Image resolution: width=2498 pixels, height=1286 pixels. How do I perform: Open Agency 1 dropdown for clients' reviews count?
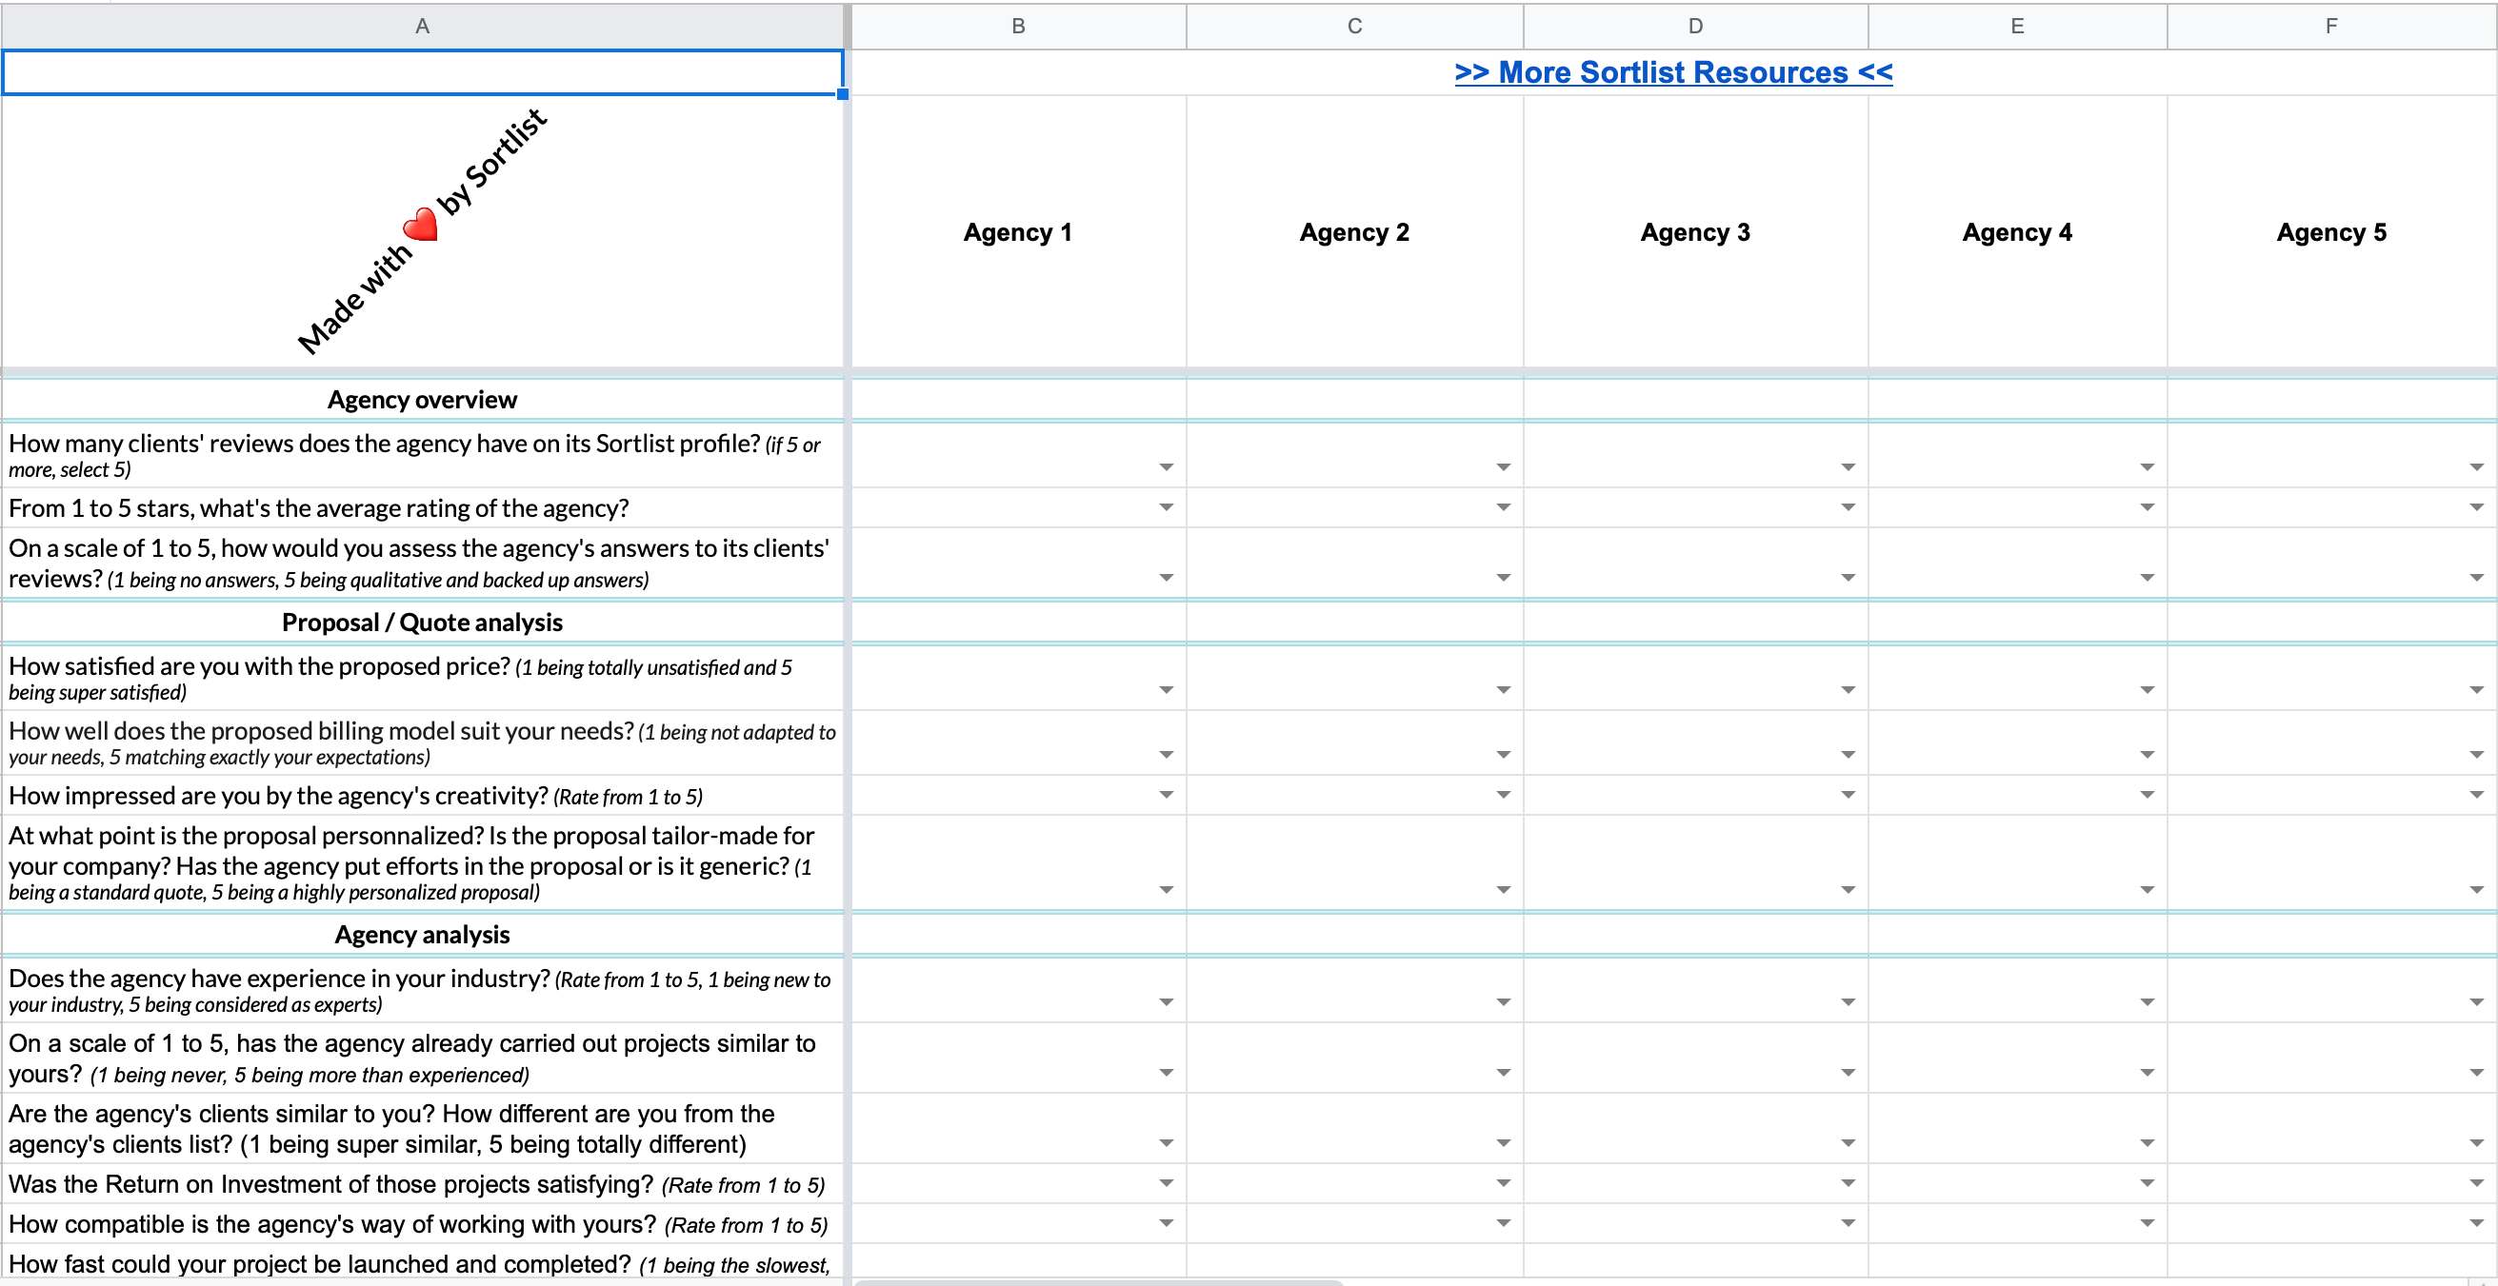tap(1167, 467)
